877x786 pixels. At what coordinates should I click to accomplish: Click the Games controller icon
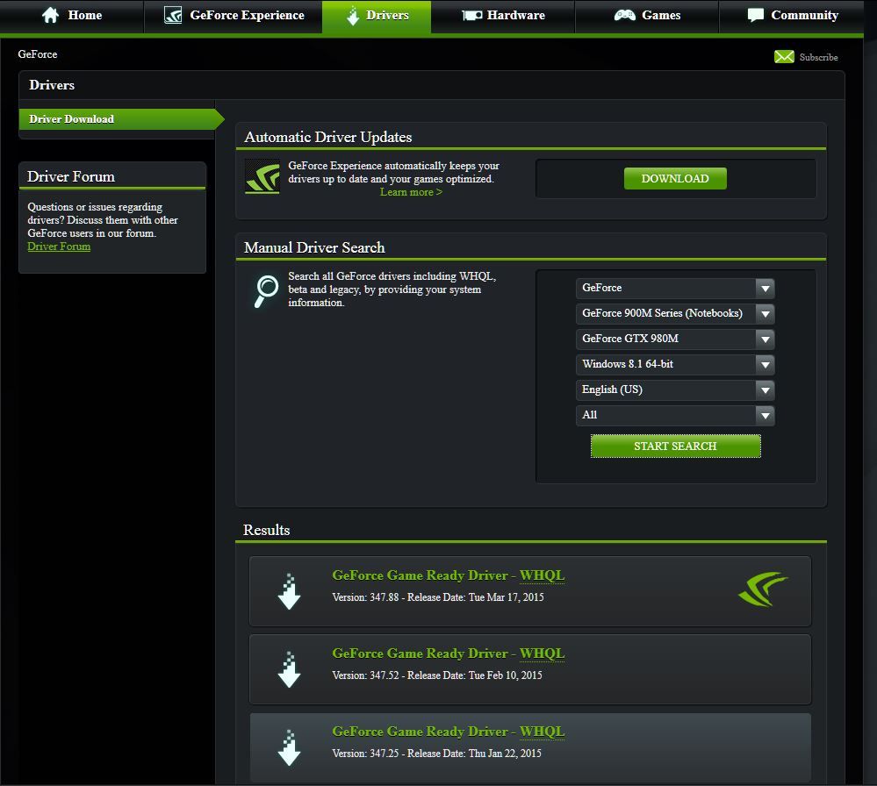(625, 15)
